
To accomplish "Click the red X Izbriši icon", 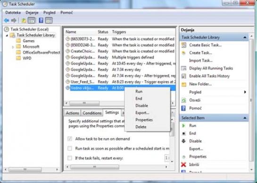I will click(183, 165).
